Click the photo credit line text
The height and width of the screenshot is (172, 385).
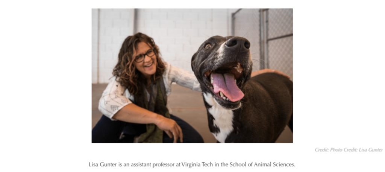(x=349, y=150)
